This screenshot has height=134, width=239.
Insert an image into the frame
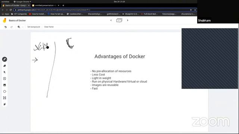tap(4, 85)
